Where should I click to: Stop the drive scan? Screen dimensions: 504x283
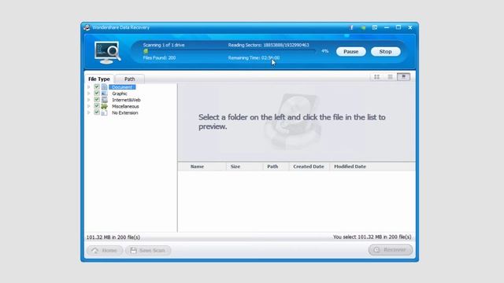pyautogui.click(x=385, y=52)
